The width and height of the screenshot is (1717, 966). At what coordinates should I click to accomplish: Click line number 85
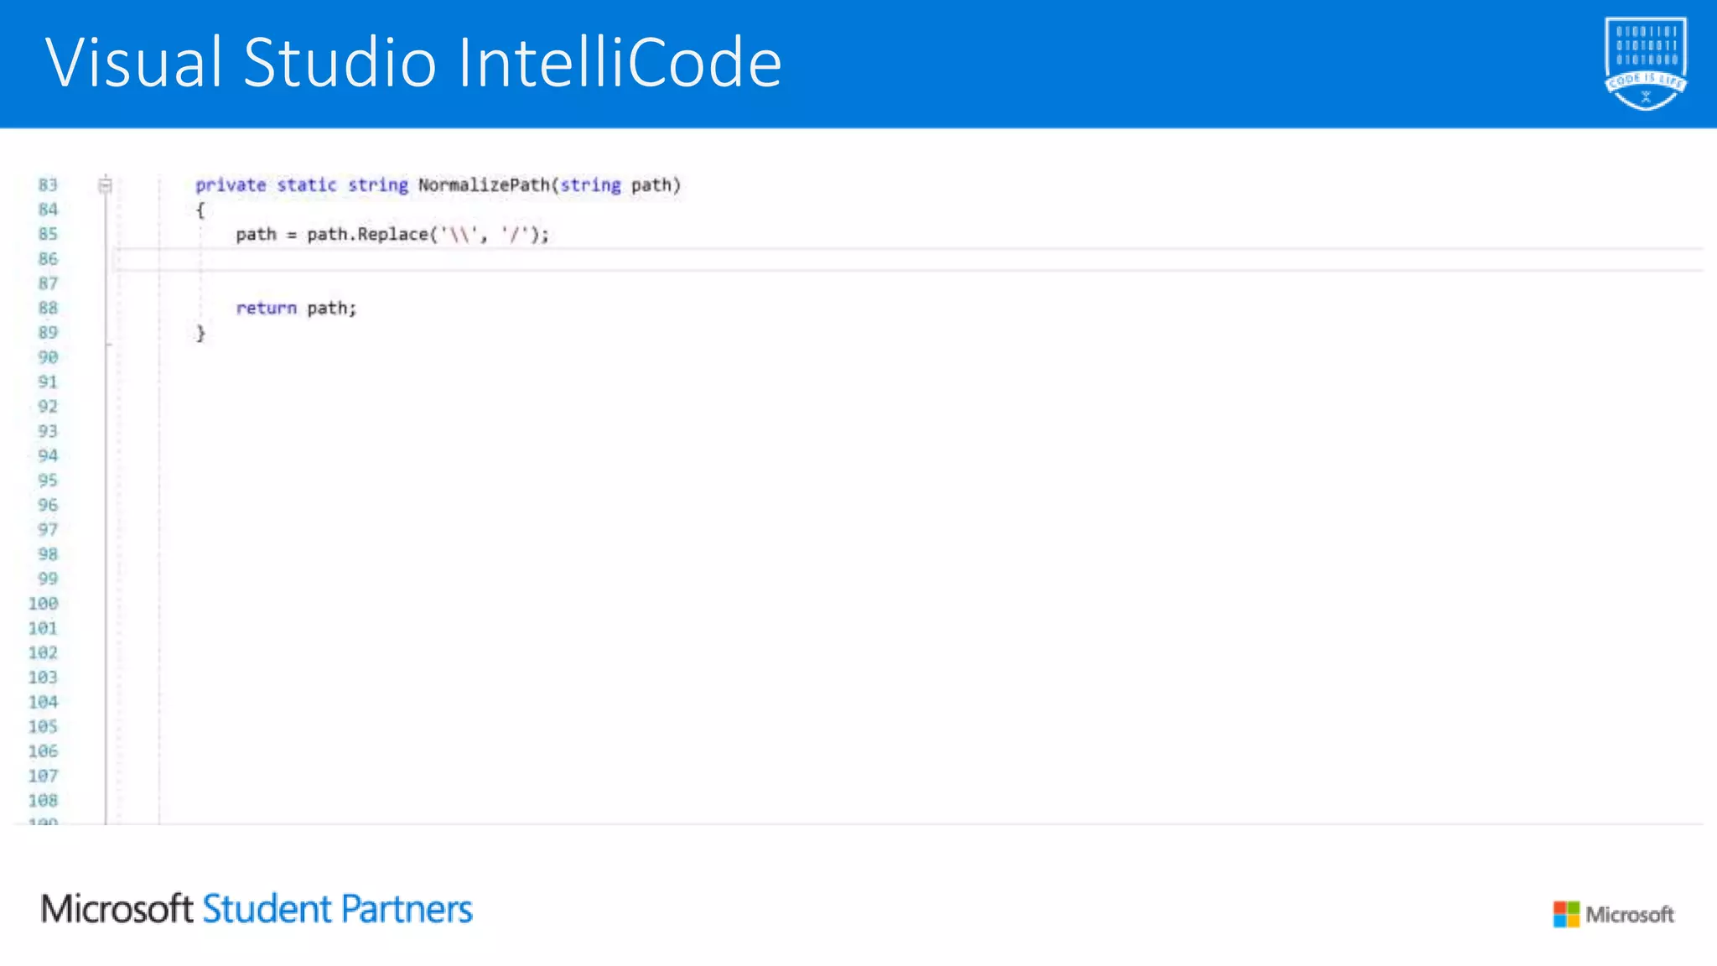tap(48, 234)
